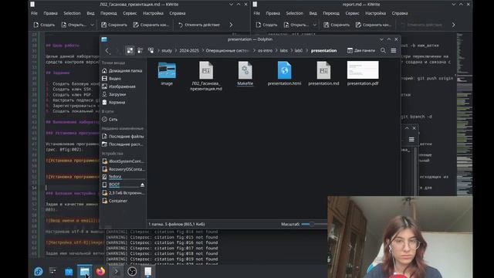Click 'study' in Dolphin breadcrumb
This screenshot has width=494, height=278.
click(x=167, y=50)
